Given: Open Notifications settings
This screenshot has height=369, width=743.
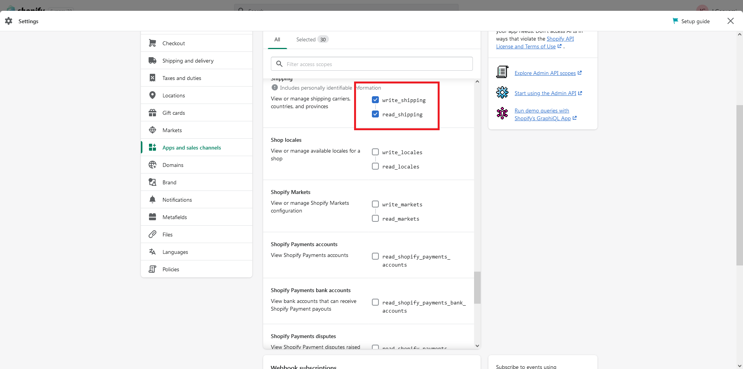Looking at the screenshot, I should 197,200.
